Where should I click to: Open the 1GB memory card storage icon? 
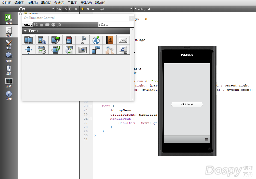(x=69, y=40)
